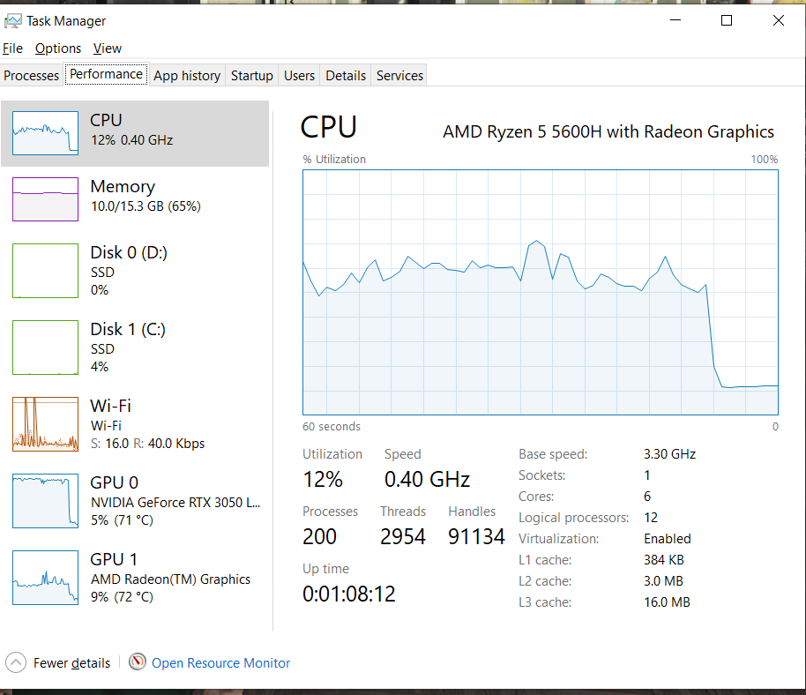Click the AMD Ryzen 5 5600H processor name
The height and width of the screenshot is (695, 806).
608,131
